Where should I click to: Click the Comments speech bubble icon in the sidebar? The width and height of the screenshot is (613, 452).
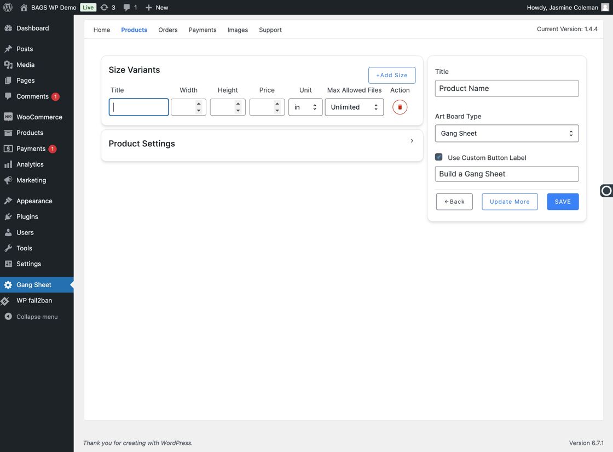click(x=8, y=96)
